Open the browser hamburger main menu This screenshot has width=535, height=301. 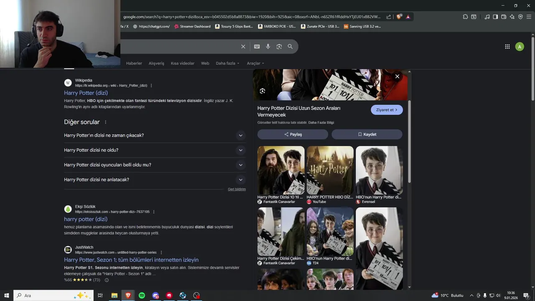tap(529, 17)
